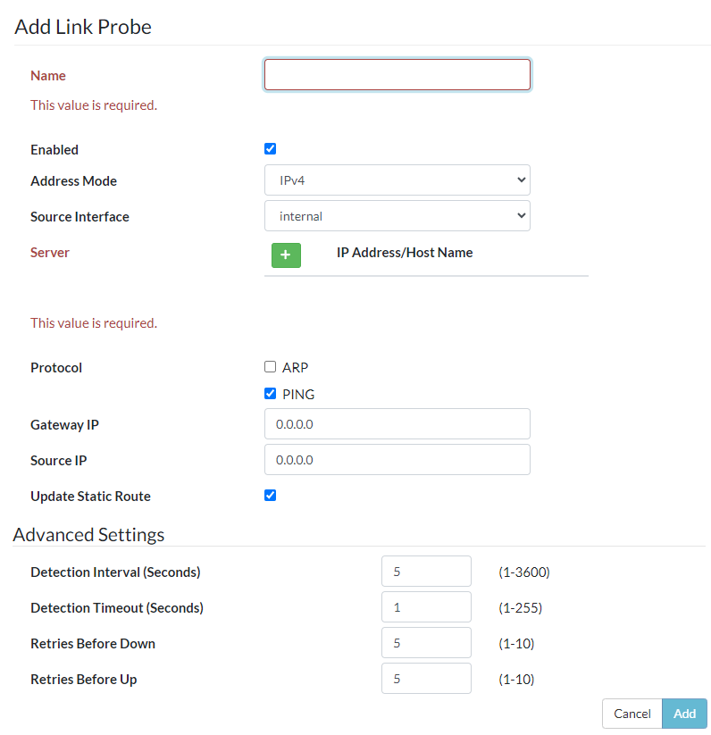The image size is (711, 735).
Task: Click the PING protocol label
Action: [x=298, y=394]
